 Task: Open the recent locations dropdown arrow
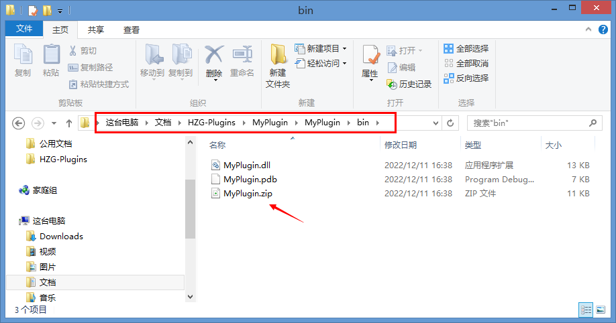tap(54, 123)
